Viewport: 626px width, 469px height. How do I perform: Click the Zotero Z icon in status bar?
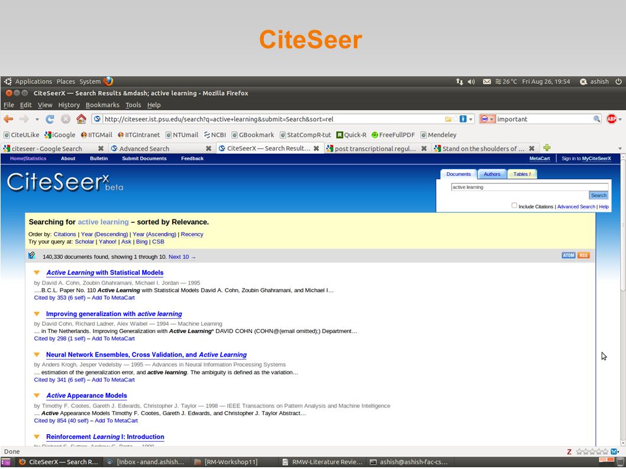tap(569, 452)
